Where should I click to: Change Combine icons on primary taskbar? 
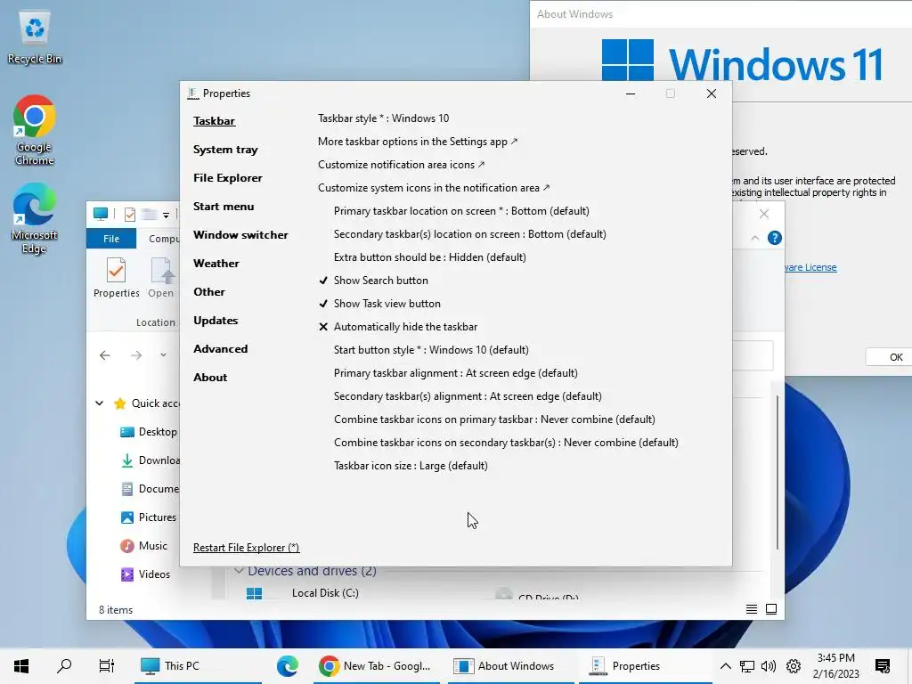click(494, 419)
